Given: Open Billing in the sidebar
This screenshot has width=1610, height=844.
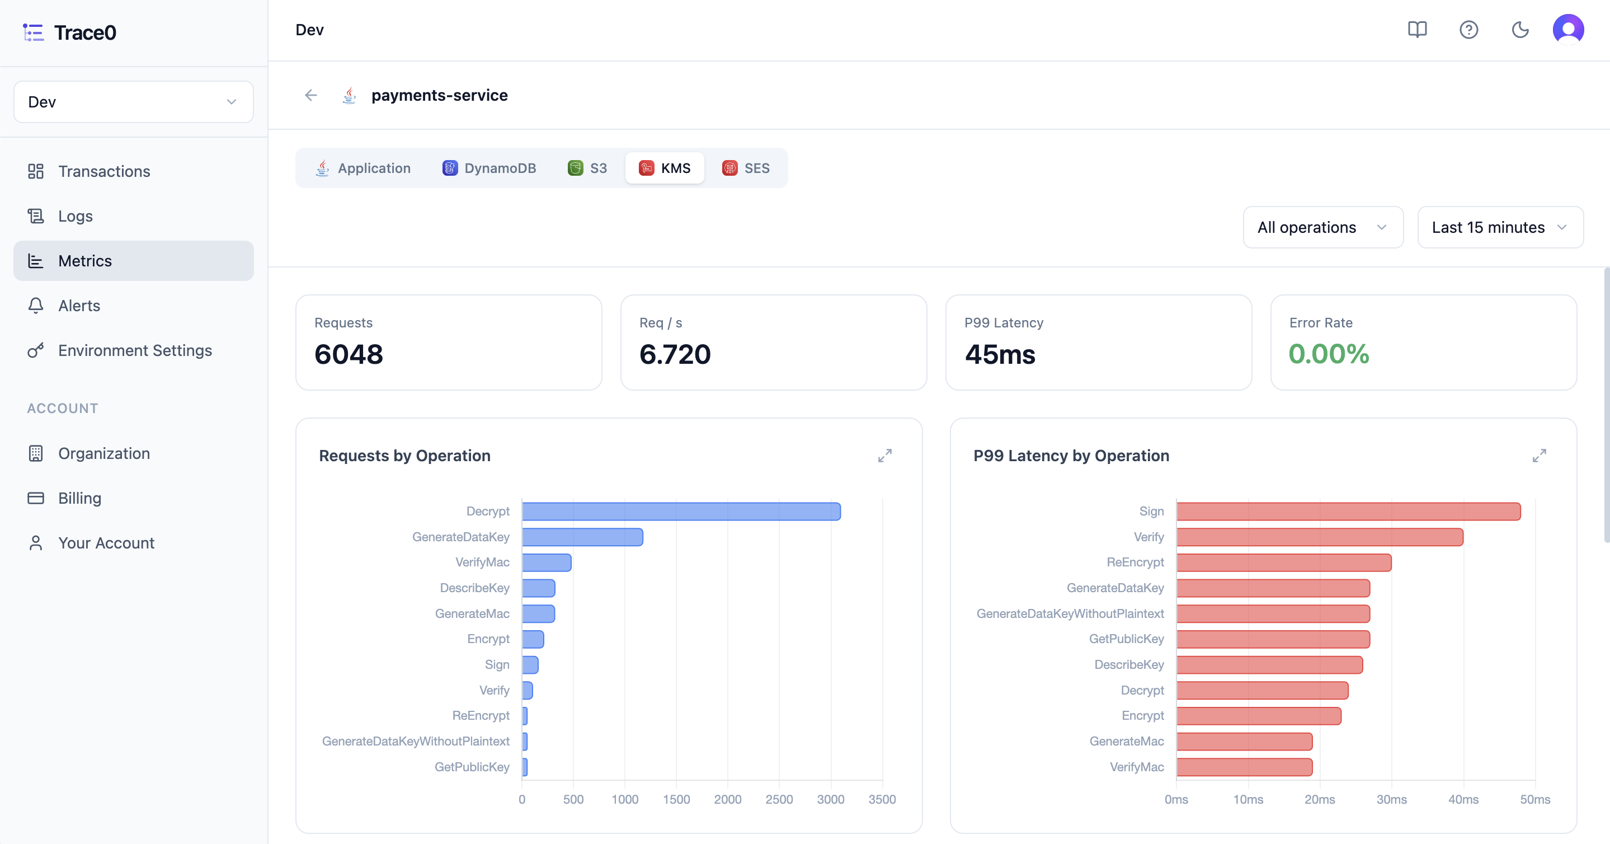Looking at the screenshot, I should pos(134,498).
